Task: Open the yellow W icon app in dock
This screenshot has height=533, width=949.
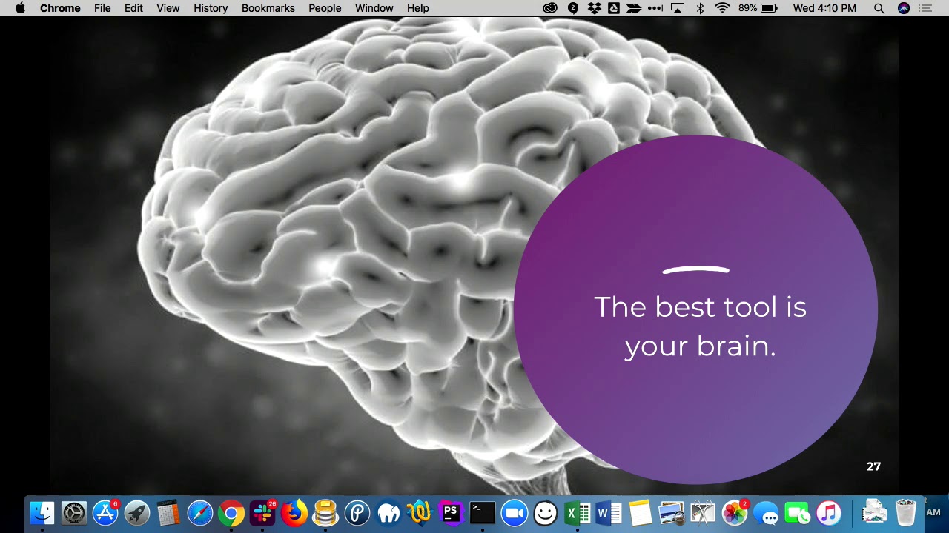Action: (x=420, y=512)
